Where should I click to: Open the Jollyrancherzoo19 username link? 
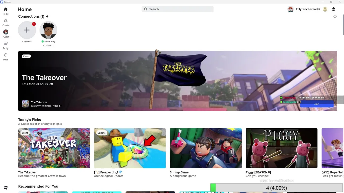(308, 9)
